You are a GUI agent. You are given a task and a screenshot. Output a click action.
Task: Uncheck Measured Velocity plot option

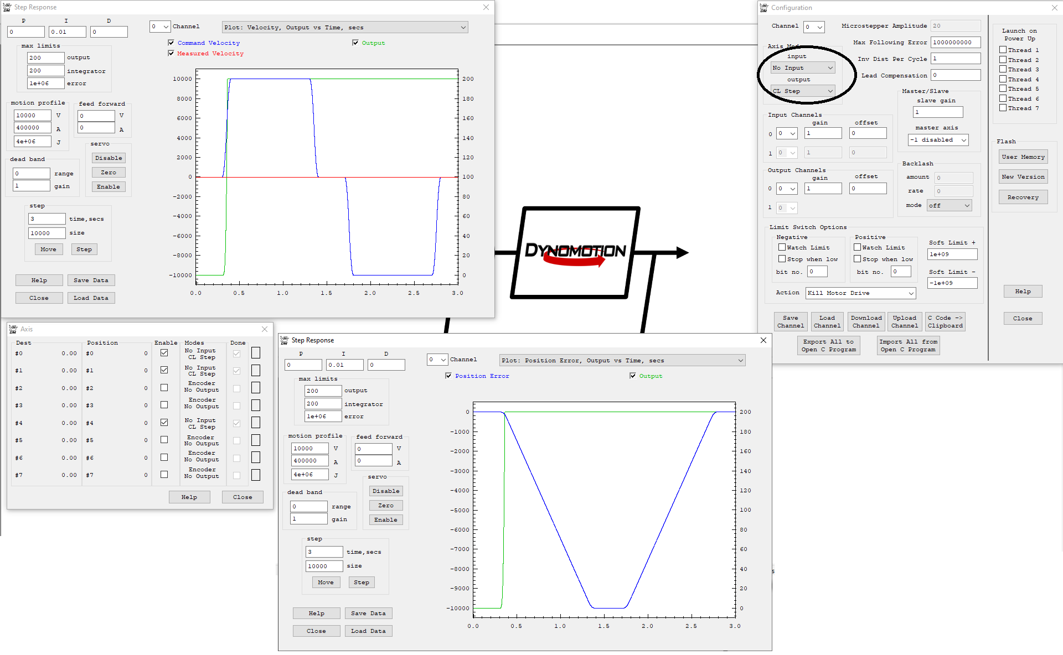click(x=171, y=53)
